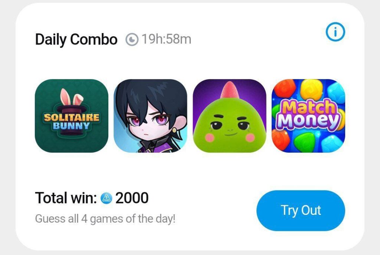Image resolution: width=380 pixels, height=255 pixels.
Task: Click the anime character's purple eyes
Action: 148,120
